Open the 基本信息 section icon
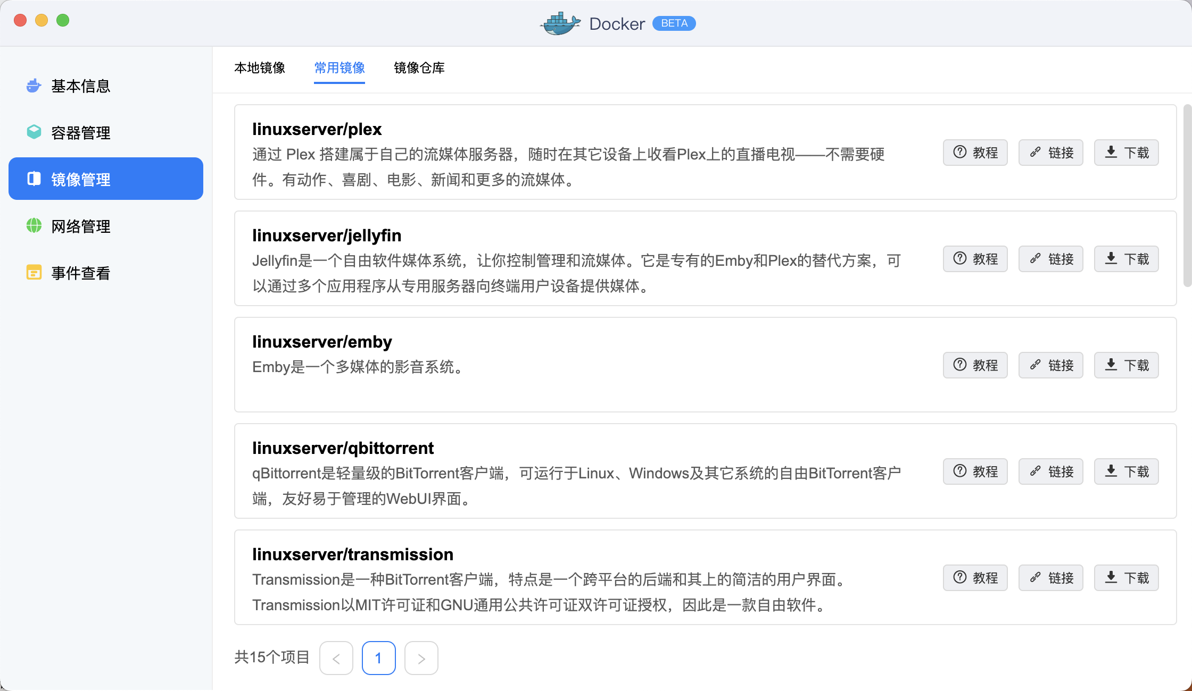The height and width of the screenshot is (691, 1192). (34, 86)
